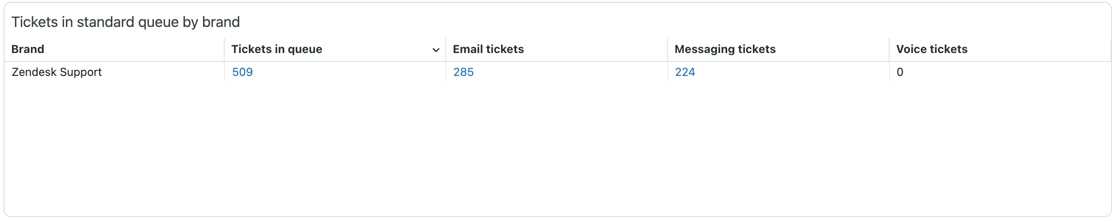Click the widget title Tickets in standard queue by brand
The height and width of the screenshot is (222, 1117).
(x=125, y=22)
